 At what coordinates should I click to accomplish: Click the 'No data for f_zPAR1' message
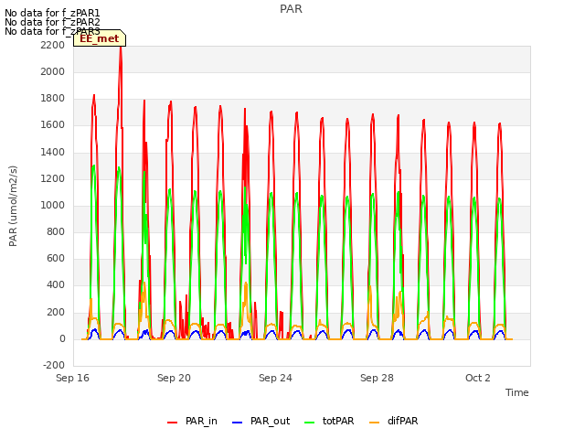(x=52, y=14)
